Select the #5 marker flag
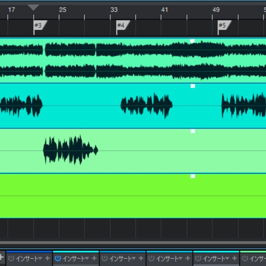The width and height of the screenshot is (266, 266). [x=223, y=25]
